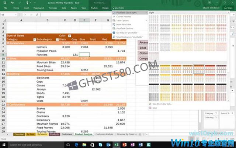This screenshot has height=148, width=236.
Task: Select the Clothin slicer button
Action: click(x=143, y=53)
